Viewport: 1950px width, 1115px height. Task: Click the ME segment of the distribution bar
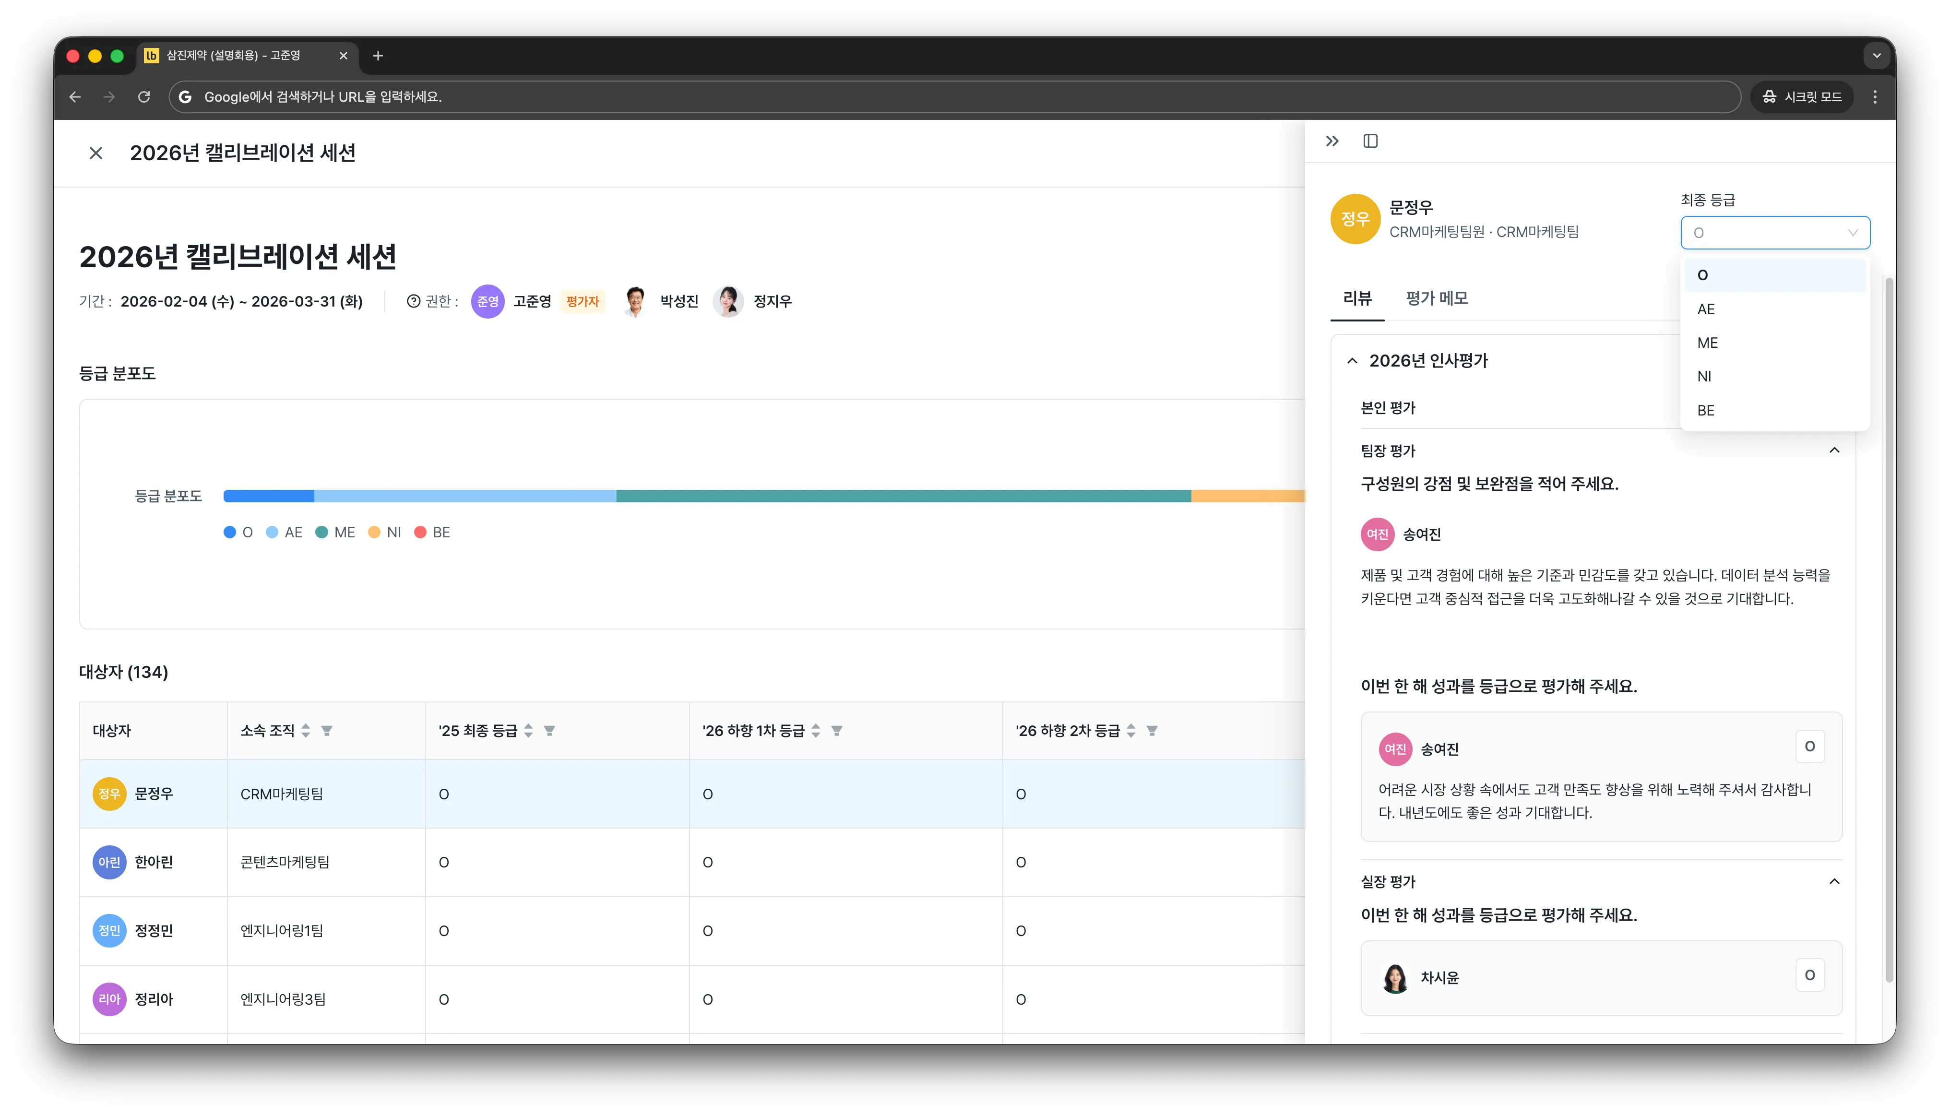tap(903, 496)
